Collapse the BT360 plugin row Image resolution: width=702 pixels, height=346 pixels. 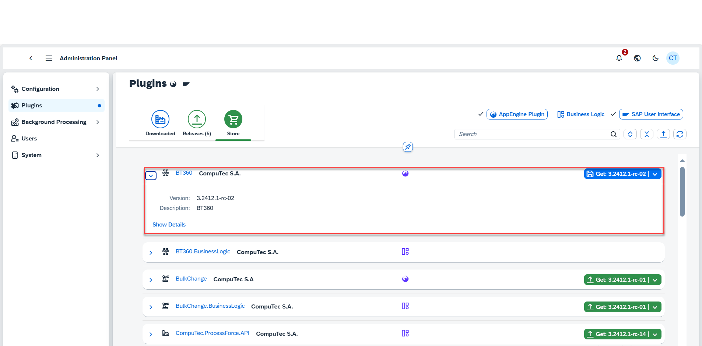click(151, 176)
